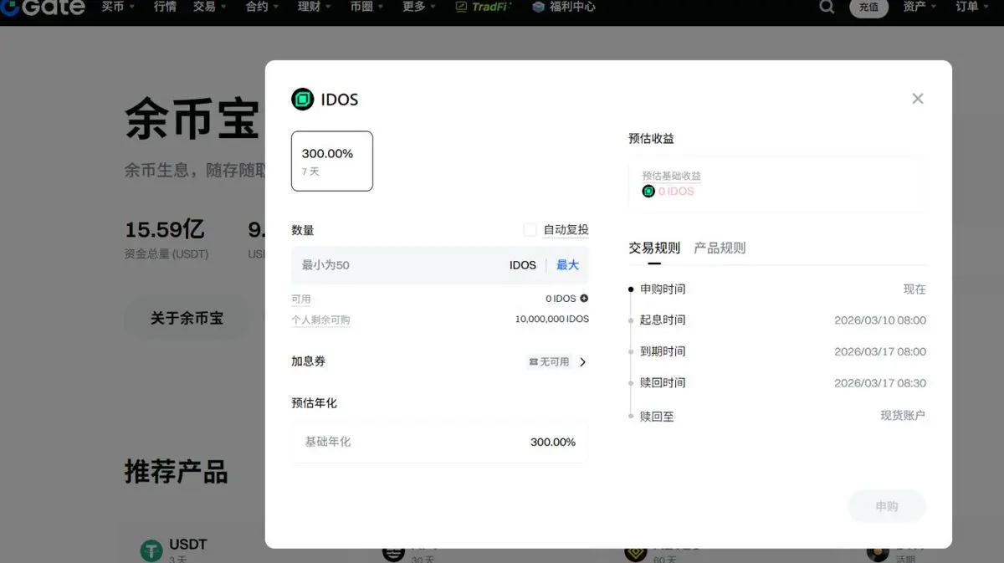This screenshot has height=563, width=1004.
Task: Click the 无可用 coupon label
Action: (x=554, y=362)
